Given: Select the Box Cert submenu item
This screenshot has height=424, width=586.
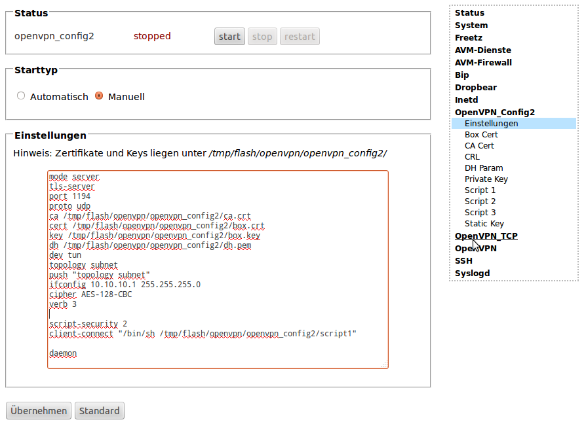Looking at the screenshot, I should coord(481,135).
